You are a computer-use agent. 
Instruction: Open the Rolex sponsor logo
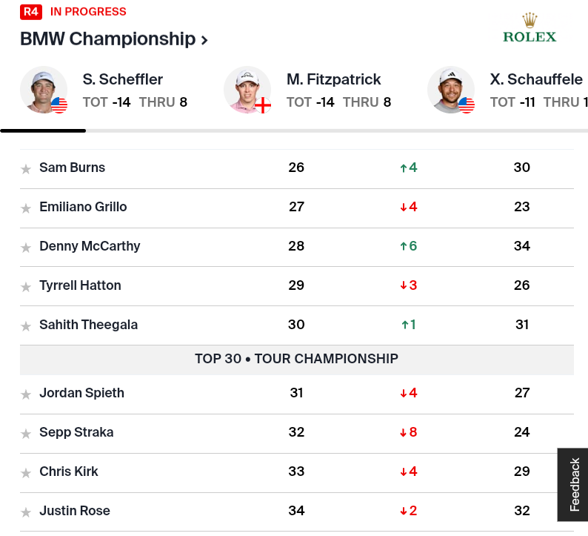(529, 27)
